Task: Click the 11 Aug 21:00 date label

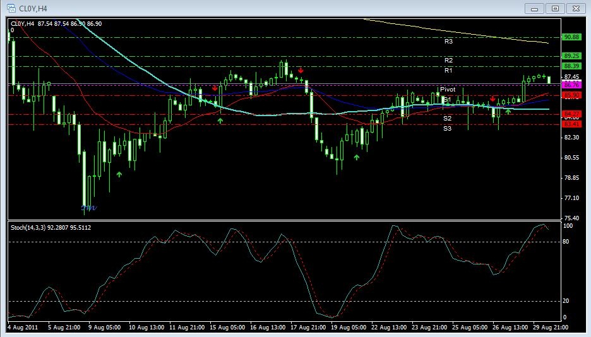Action: click(x=187, y=327)
